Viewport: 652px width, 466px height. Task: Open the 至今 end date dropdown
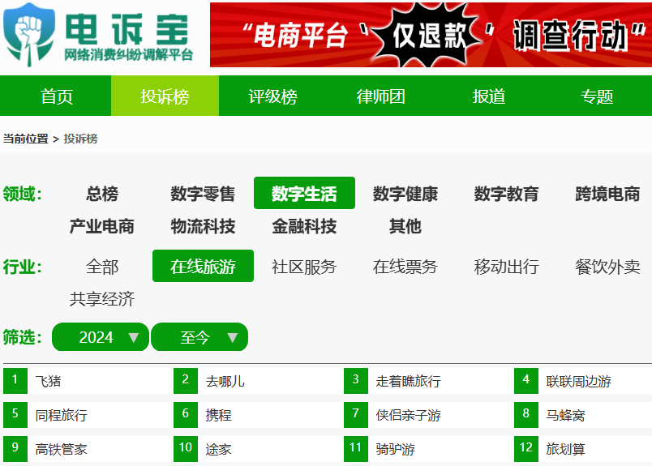pyautogui.click(x=199, y=337)
